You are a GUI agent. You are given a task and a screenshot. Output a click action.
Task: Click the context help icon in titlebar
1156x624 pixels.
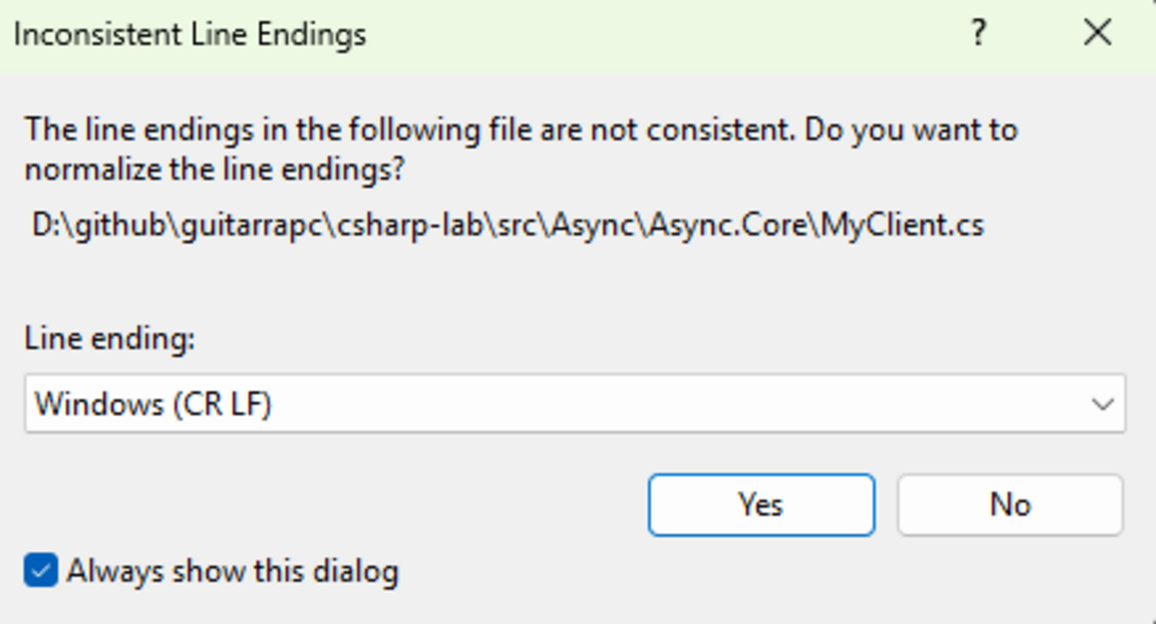pos(979,34)
